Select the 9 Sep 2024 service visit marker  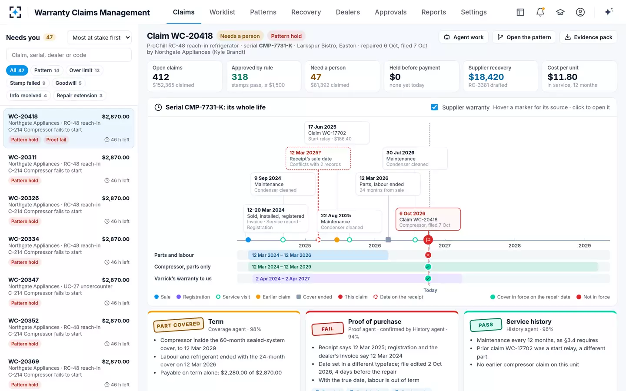(283, 240)
